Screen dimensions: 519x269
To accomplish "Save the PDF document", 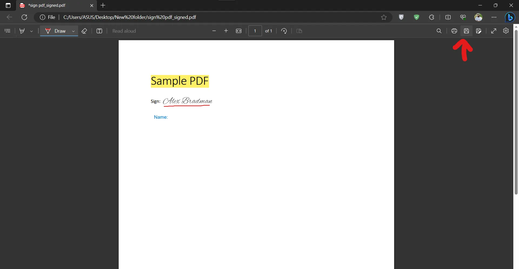I will (x=467, y=31).
